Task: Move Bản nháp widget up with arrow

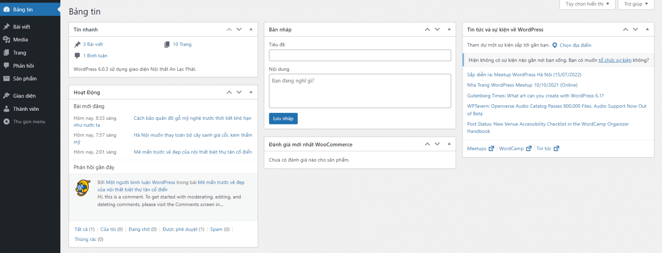Action: click(427, 29)
